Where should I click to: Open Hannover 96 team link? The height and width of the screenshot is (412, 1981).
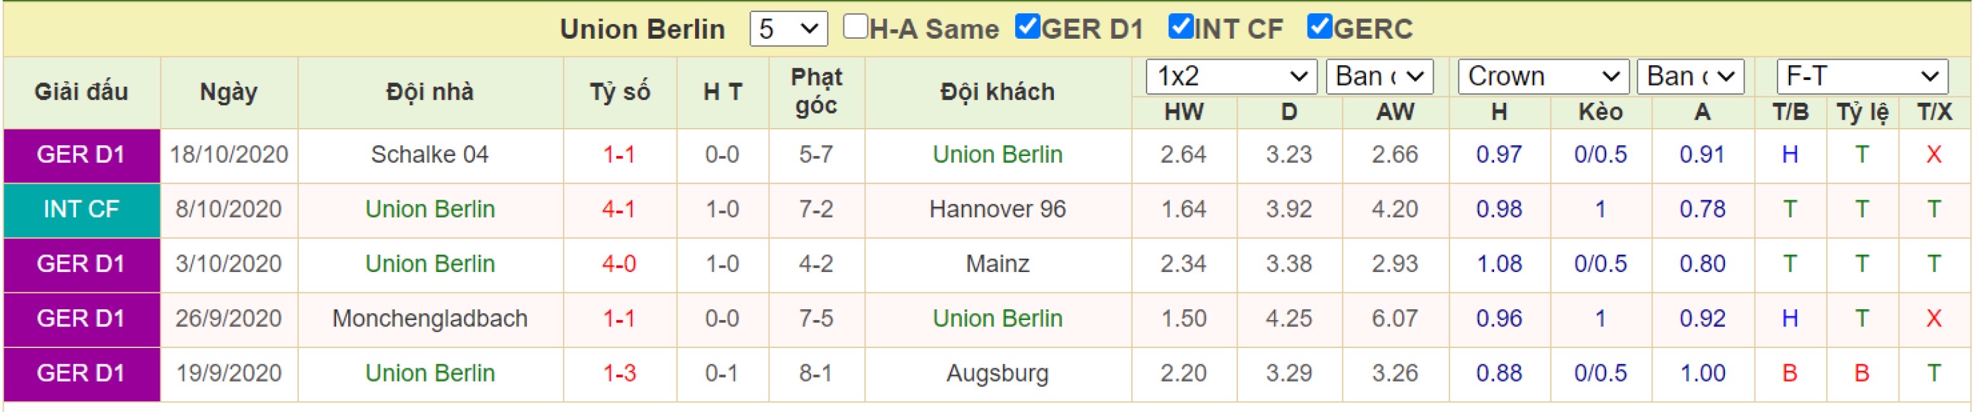[x=997, y=209]
